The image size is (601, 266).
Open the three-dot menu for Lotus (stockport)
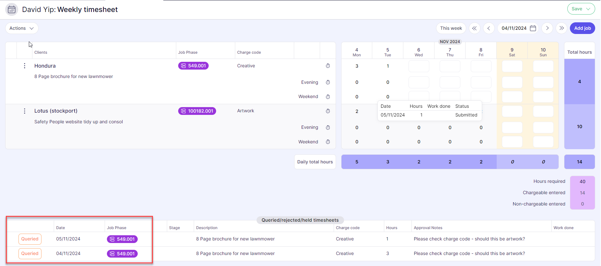click(x=25, y=111)
